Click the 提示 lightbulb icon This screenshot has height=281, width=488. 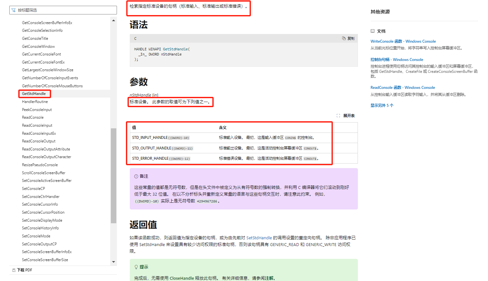coord(136,267)
